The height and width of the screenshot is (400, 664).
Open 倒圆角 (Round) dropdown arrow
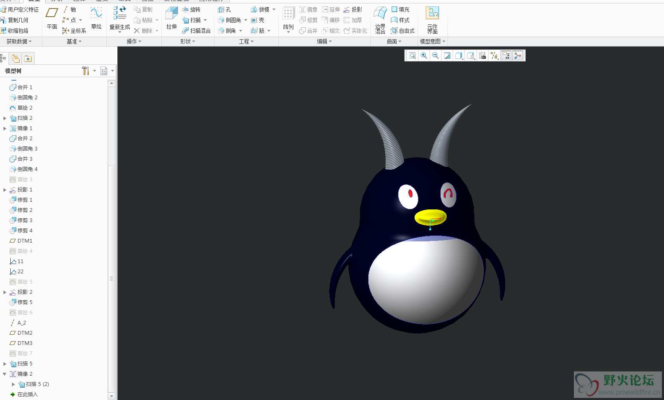pyautogui.click(x=246, y=20)
